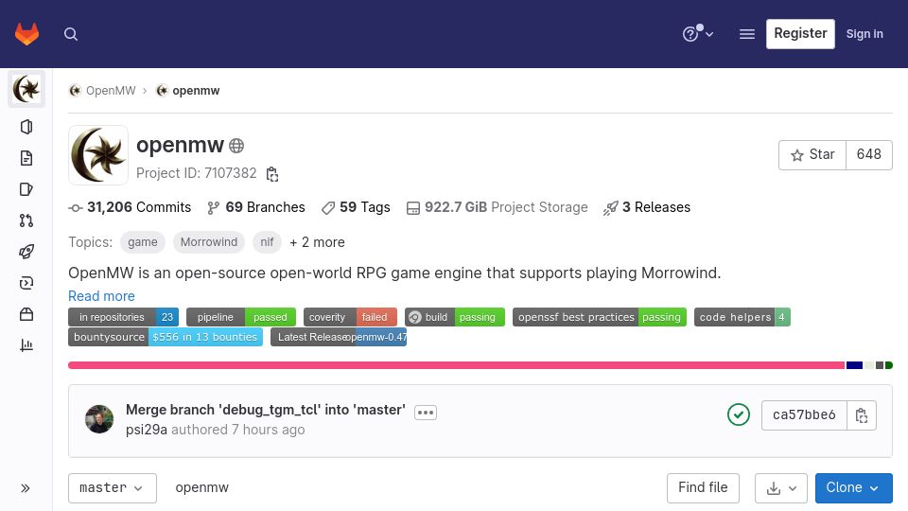Image resolution: width=908 pixels, height=511 pixels.
Task: Expand the Help question-mark menu
Action: click(x=697, y=34)
